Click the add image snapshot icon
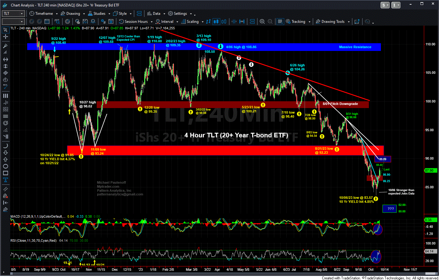 click(x=357, y=22)
